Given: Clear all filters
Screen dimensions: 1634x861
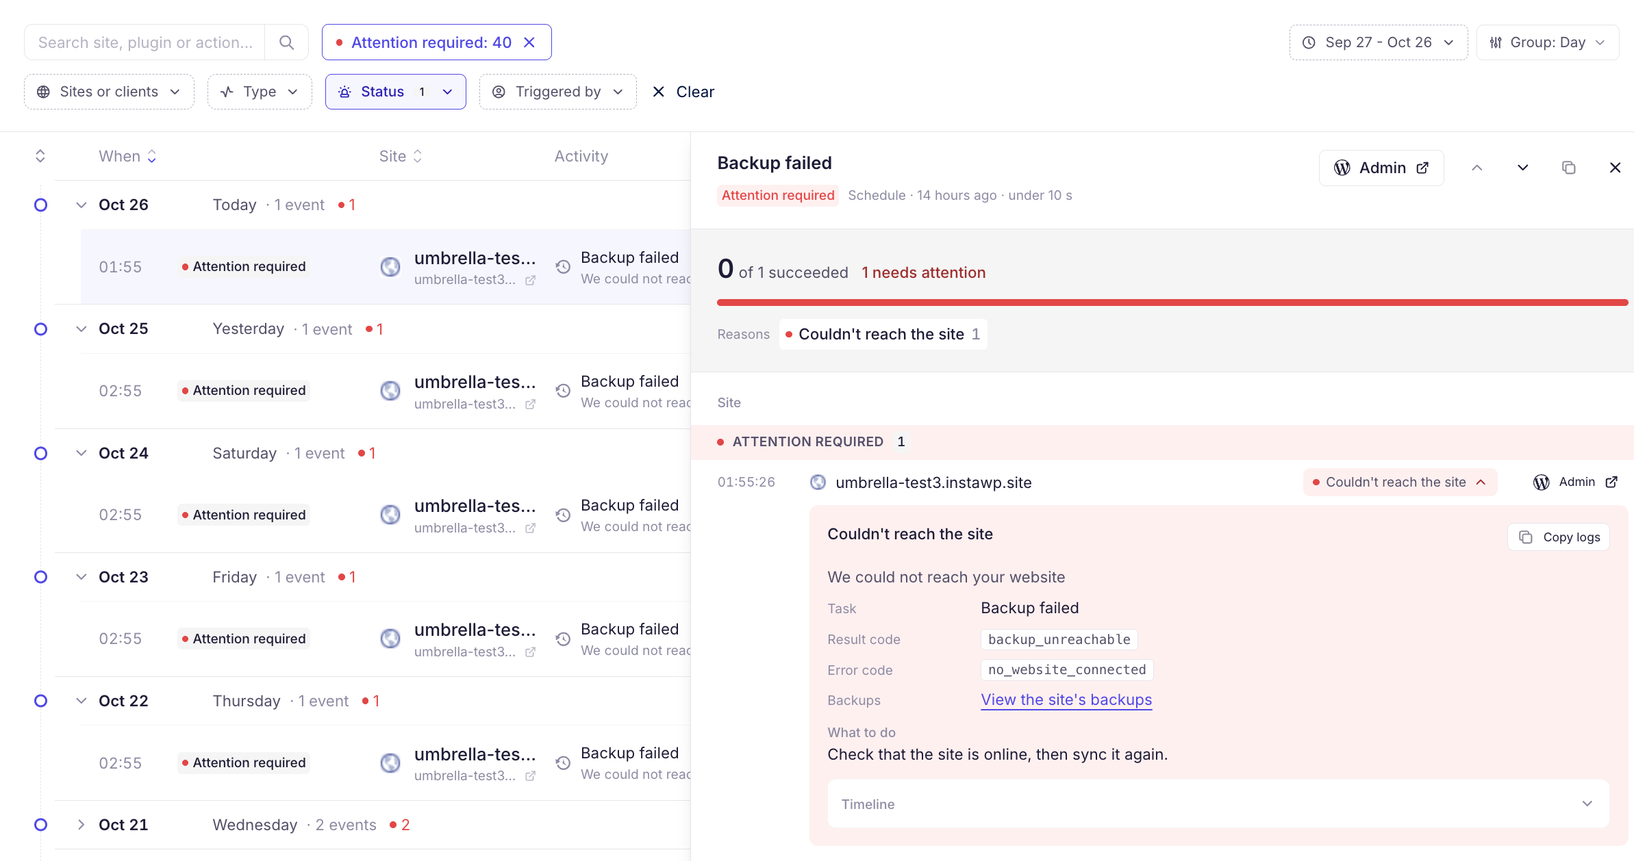Looking at the screenshot, I should click(683, 92).
